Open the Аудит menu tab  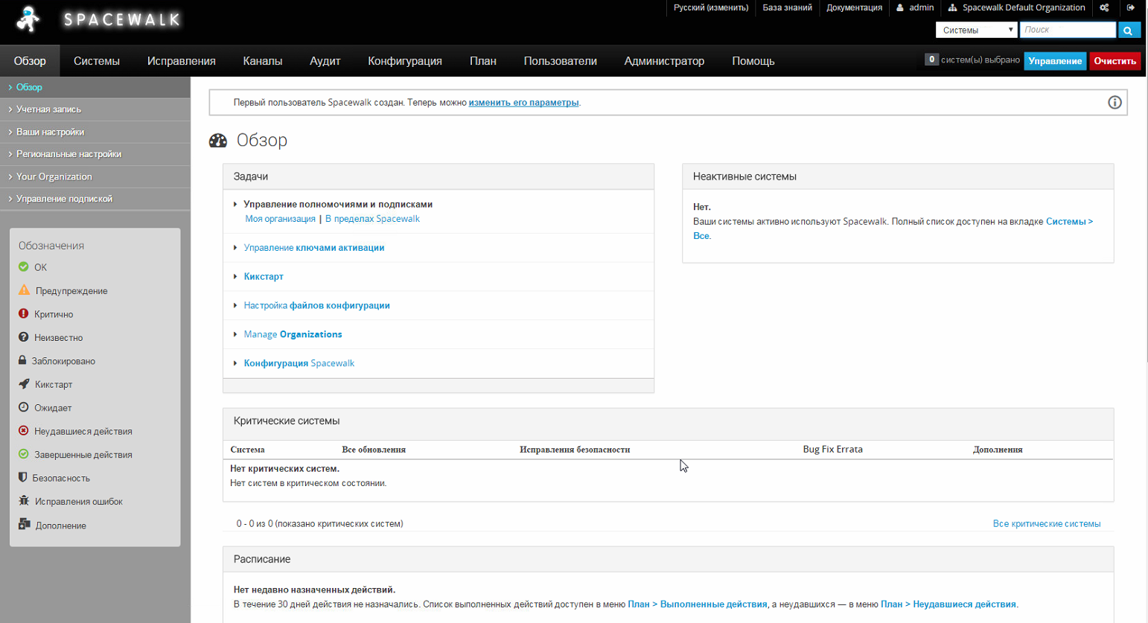[325, 61]
